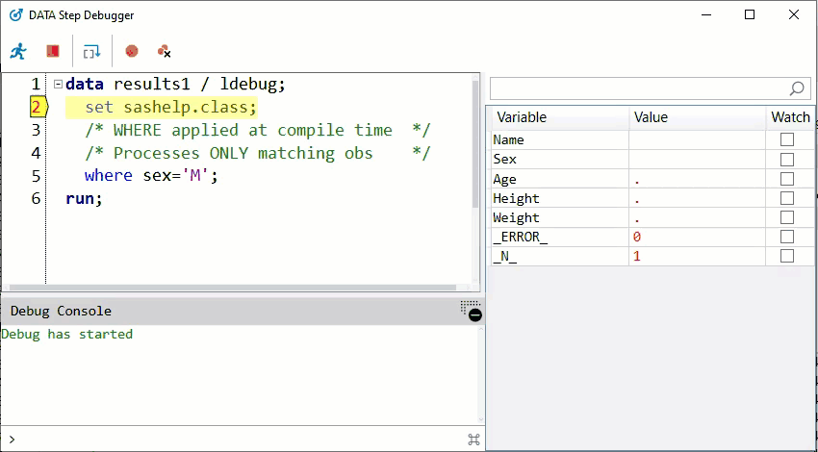Stop debugging with the red square icon
Viewport: 818px width, 452px height.
coord(53,51)
